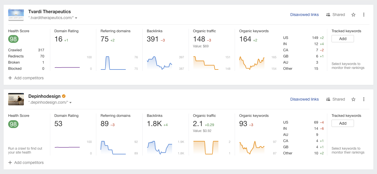The width and height of the screenshot is (377, 174).
Task: Expand the tvarditherapeutics.com scope dropdown
Action: click(x=76, y=18)
